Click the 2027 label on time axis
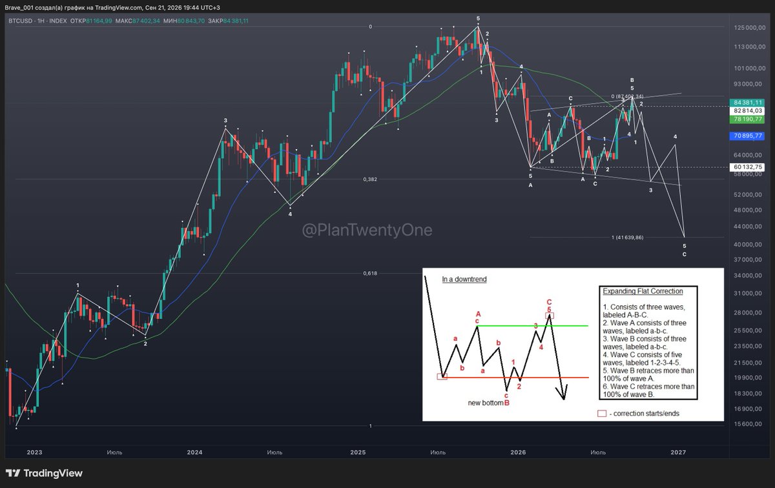The image size is (775, 488). tap(678, 452)
